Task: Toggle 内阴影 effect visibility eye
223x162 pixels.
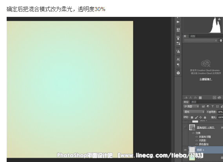Action: [197, 140]
